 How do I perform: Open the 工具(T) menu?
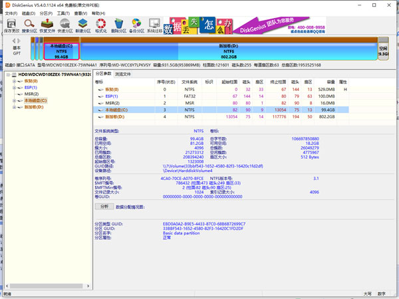coord(63,13)
